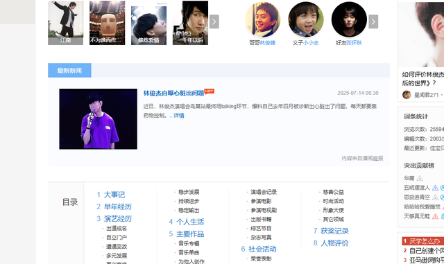This screenshot has width=444, height=264.
Task: Go to subsection 稳步发展
Action: 189,192
